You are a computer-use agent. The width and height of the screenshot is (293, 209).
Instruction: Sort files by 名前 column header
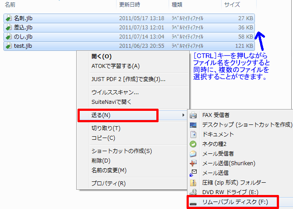(x=11, y=4)
